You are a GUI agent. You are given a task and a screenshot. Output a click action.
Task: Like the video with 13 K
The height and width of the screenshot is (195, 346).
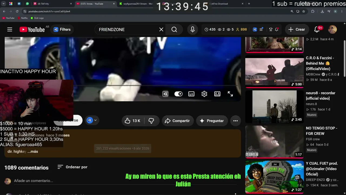pos(133,121)
